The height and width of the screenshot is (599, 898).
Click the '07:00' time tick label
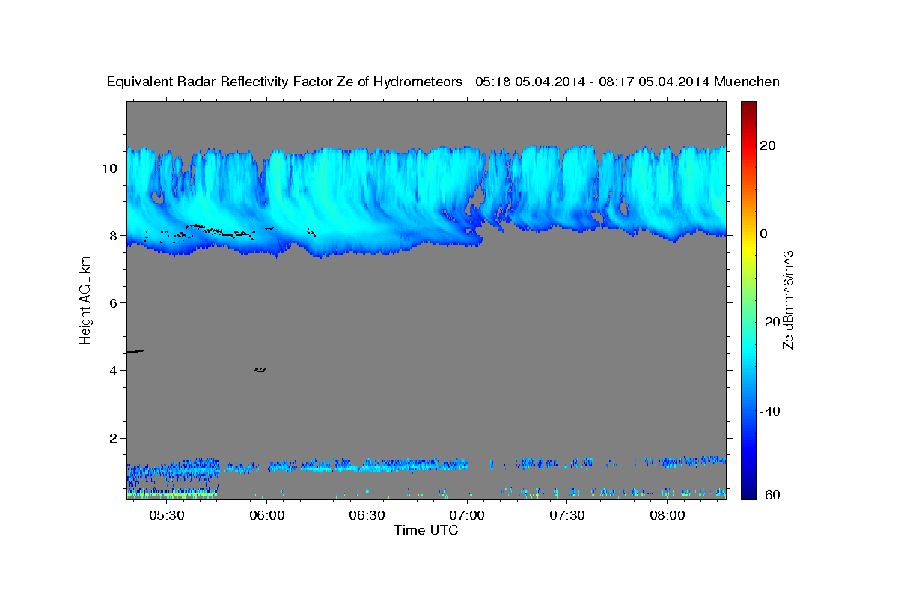click(467, 516)
